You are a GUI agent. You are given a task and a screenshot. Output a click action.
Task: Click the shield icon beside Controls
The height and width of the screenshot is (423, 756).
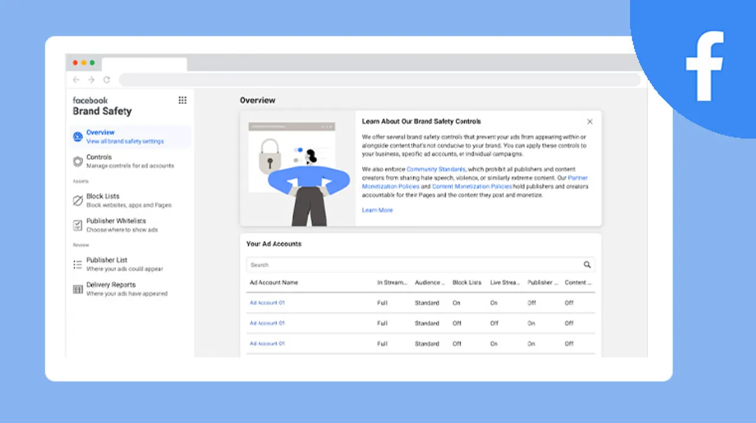[78, 161]
